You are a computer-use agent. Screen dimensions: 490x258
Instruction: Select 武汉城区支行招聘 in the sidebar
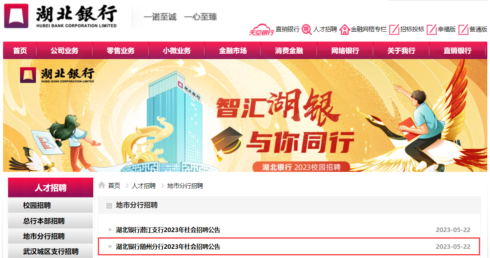pyautogui.click(x=50, y=251)
